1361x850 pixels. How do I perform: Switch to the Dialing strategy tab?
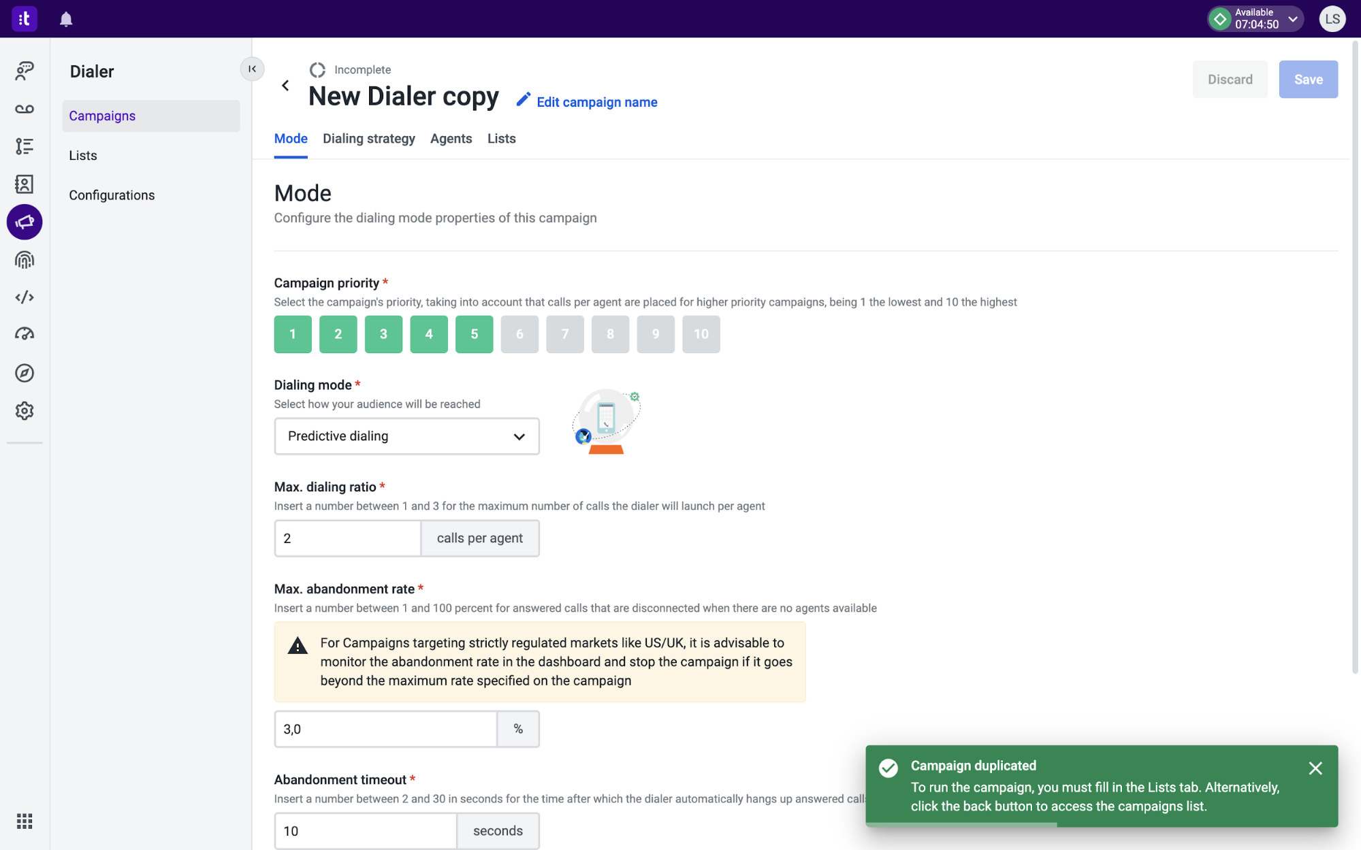368,139
